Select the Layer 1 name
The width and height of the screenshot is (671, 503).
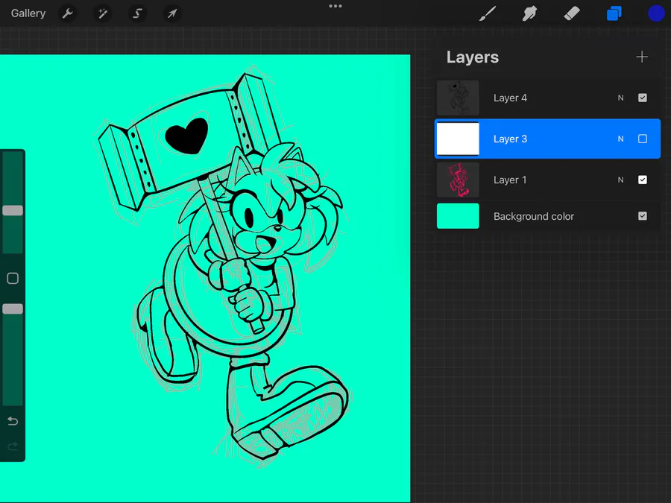510,180
